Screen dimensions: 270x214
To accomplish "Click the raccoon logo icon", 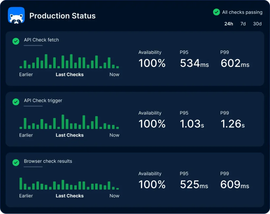I will click(16, 15).
